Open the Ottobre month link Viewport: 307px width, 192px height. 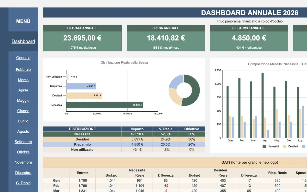click(23, 152)
